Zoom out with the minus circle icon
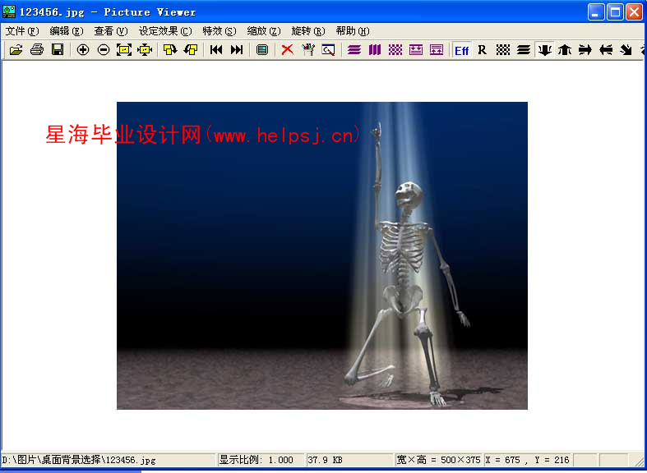The width and height of the screenshot is (647, 473). pos(104,50)
